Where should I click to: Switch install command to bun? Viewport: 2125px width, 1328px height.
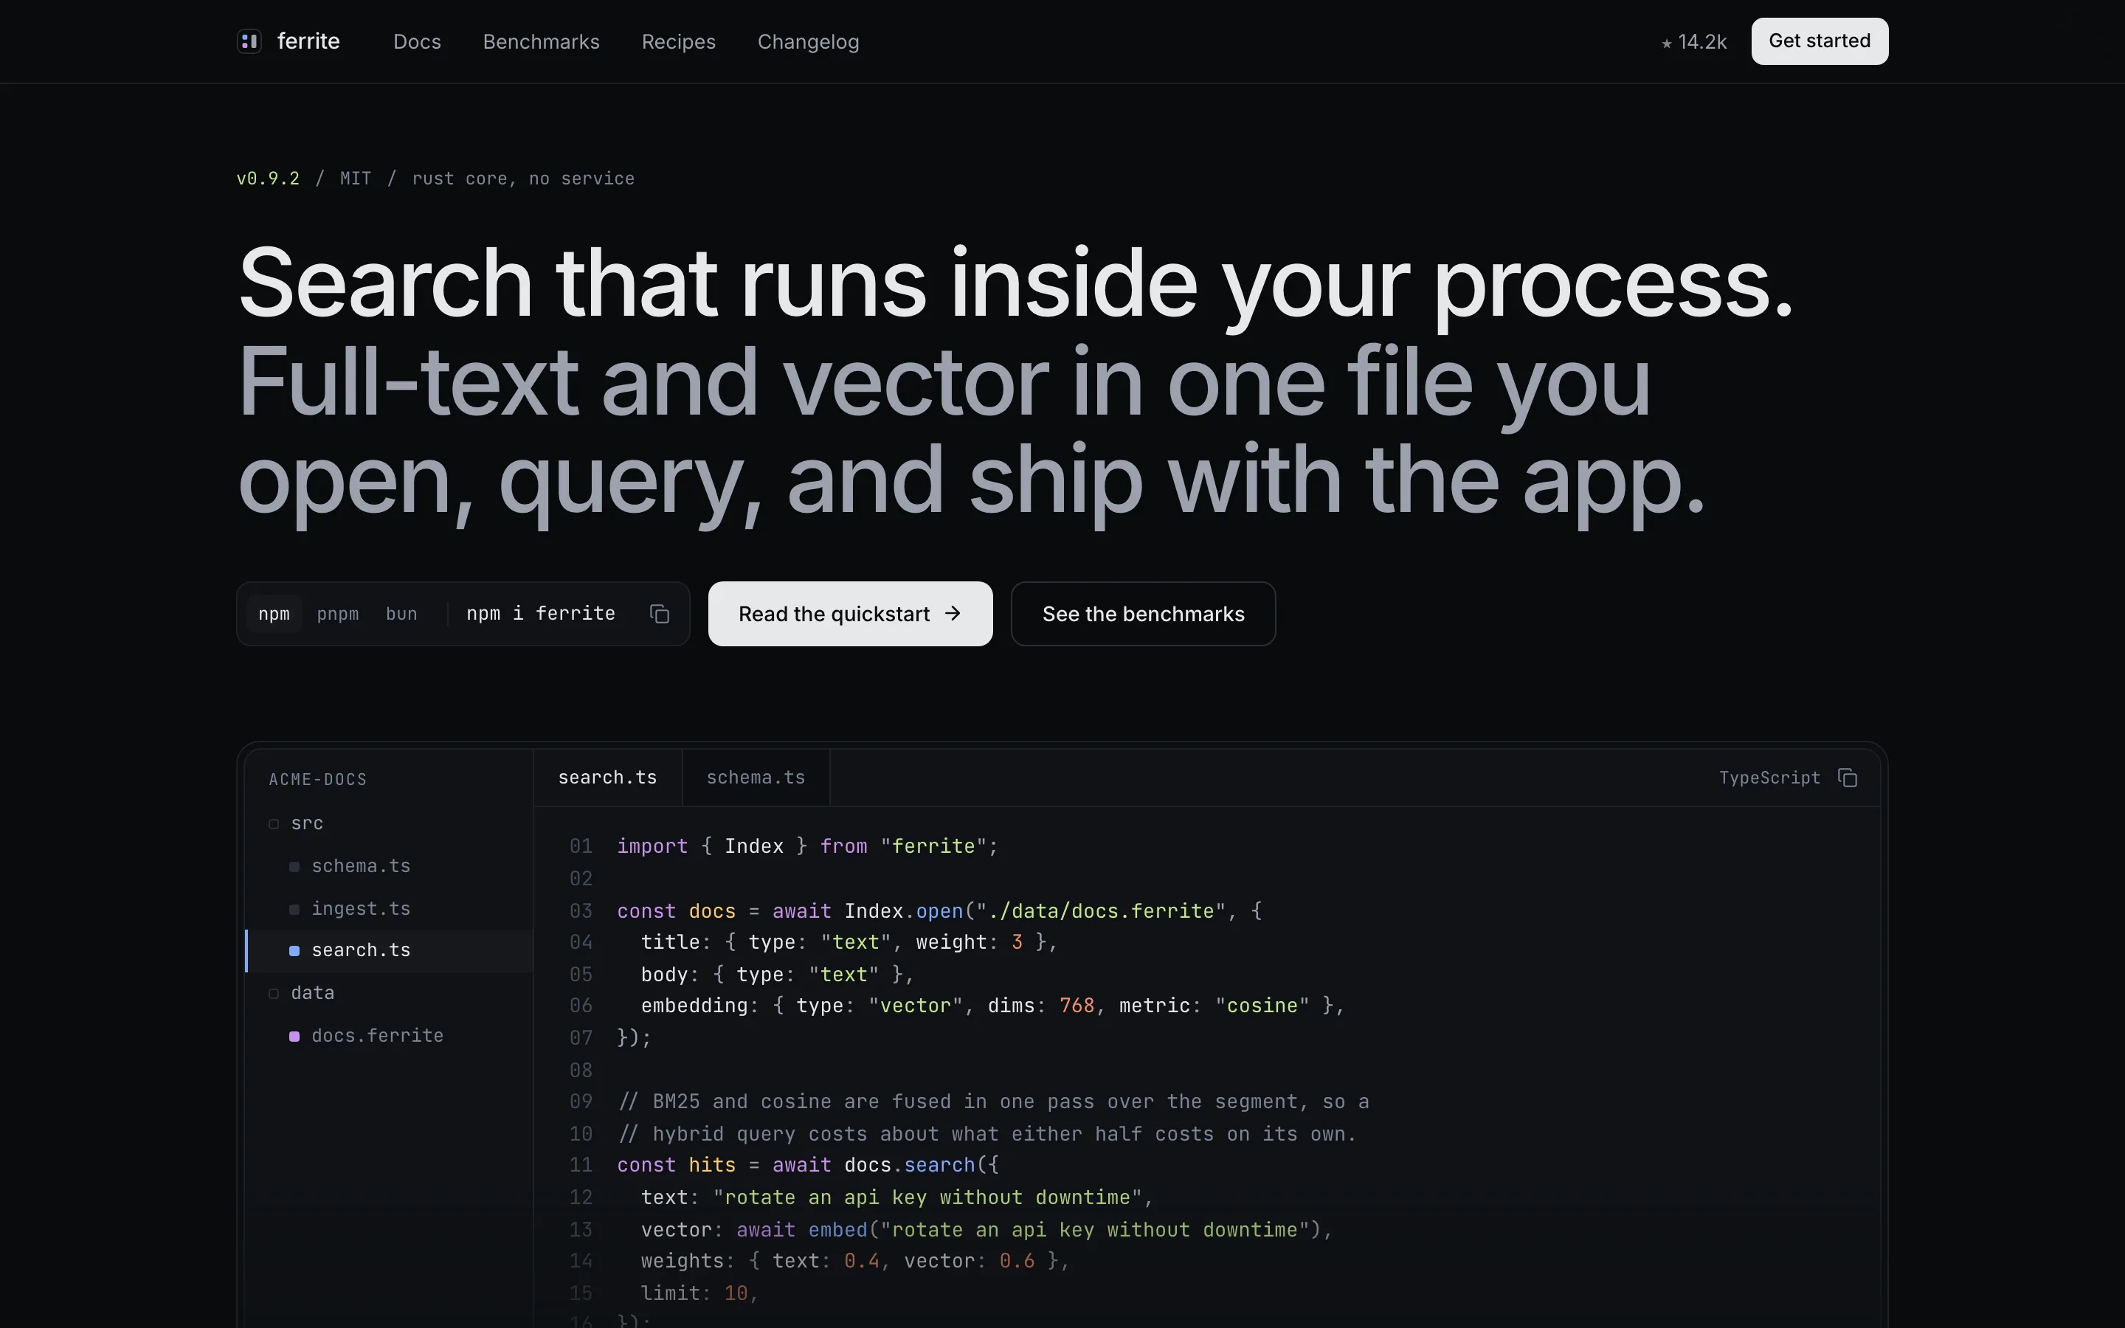coord(401,614)
